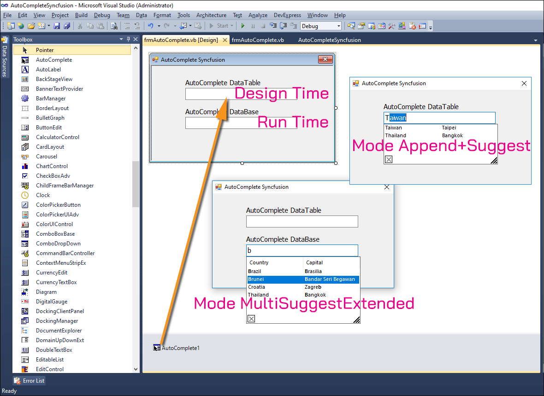Close the Toolbox panel
Image resolution: width=544 pixels, height=396 pixels.
136,39
